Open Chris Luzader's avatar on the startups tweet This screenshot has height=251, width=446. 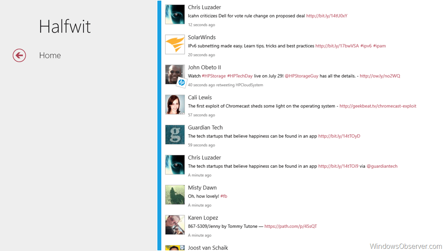[x=175, y=164]
